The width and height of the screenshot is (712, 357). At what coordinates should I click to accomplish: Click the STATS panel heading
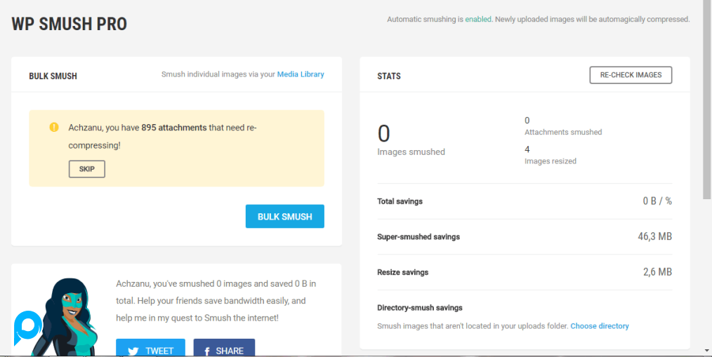pos(389,76)
